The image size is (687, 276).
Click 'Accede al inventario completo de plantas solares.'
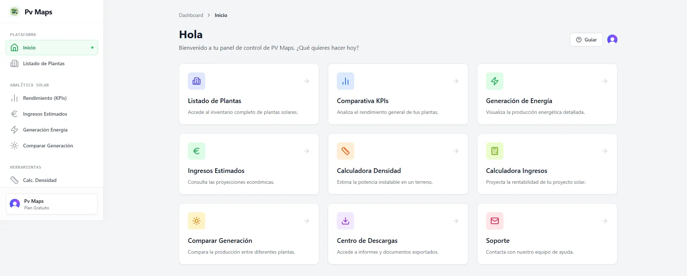point(243,112)
